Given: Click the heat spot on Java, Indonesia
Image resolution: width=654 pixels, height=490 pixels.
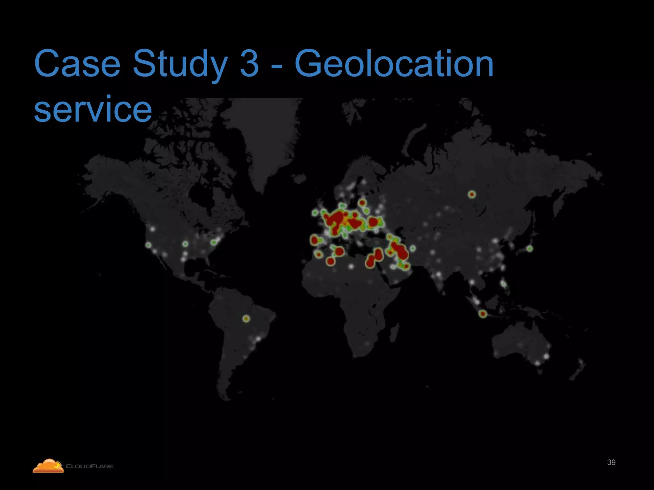Looking at the screenshot, I should pos(483,314).
